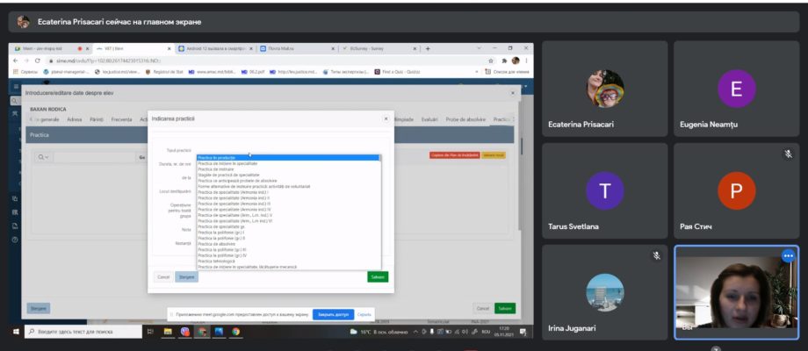The image size is (808, 351).
Task: Select 'Practica de specialitate gr.' option
Action: tap(289, 226)
